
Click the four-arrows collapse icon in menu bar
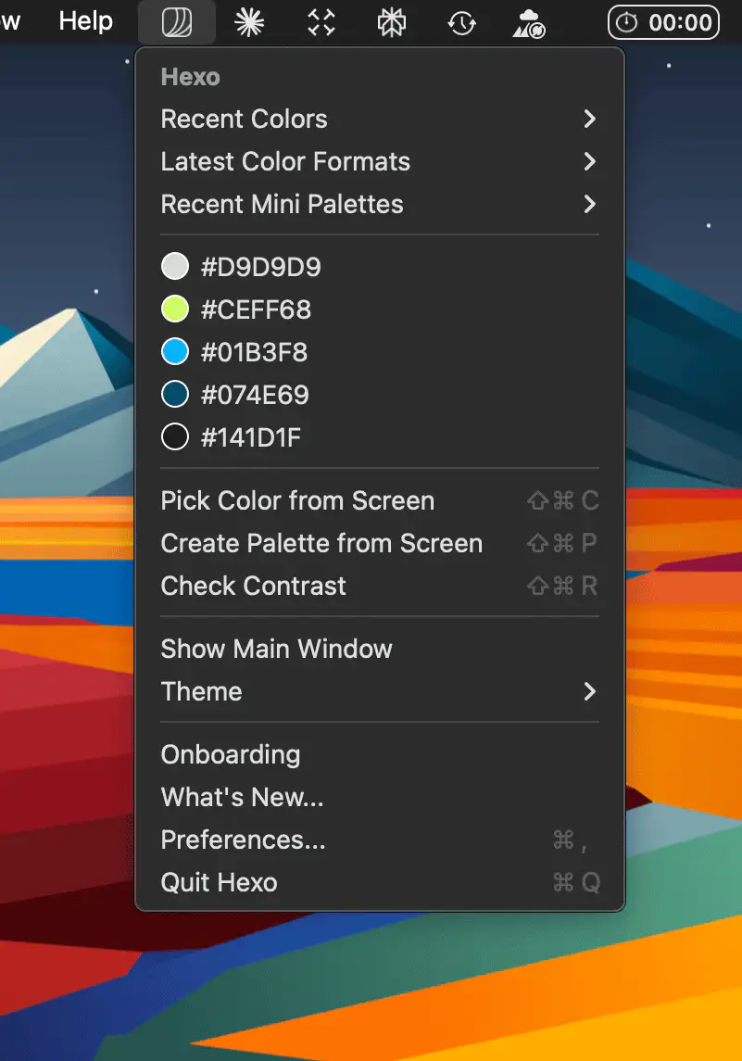click(321, 22)
